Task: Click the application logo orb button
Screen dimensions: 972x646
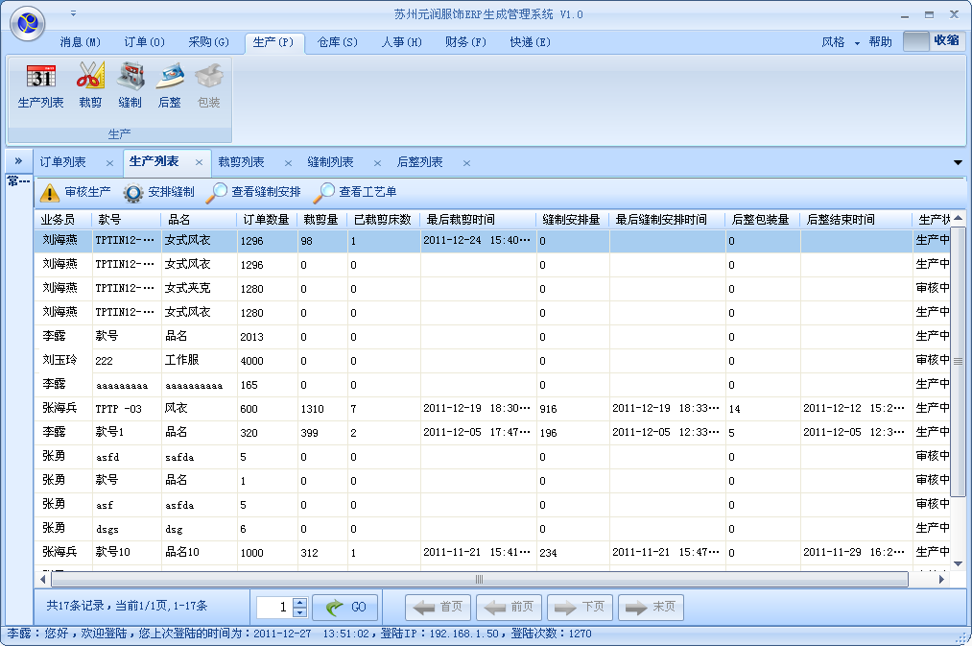Action: [28, 23]
